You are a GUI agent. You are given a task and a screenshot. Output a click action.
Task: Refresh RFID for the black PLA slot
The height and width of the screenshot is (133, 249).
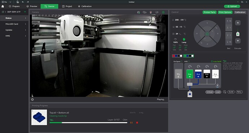pyautogui.click(x=207, y=66)
